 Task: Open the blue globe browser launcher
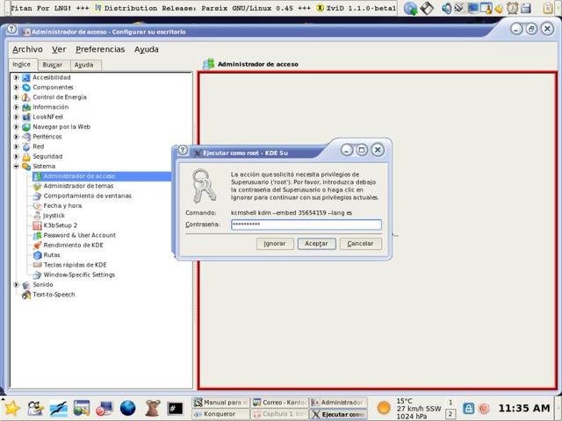click(128, 408)
